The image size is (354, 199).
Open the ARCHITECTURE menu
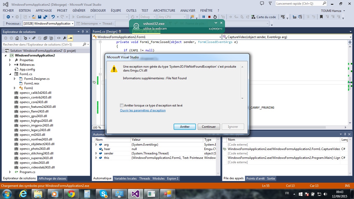(x=164, y=11)
